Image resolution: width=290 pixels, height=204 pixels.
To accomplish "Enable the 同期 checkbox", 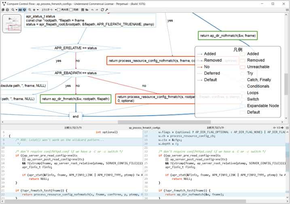I will pyautogui.click(x=71, y=10).
